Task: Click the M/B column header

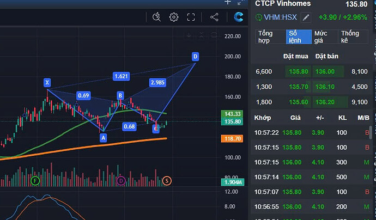Action: [363, 118]
